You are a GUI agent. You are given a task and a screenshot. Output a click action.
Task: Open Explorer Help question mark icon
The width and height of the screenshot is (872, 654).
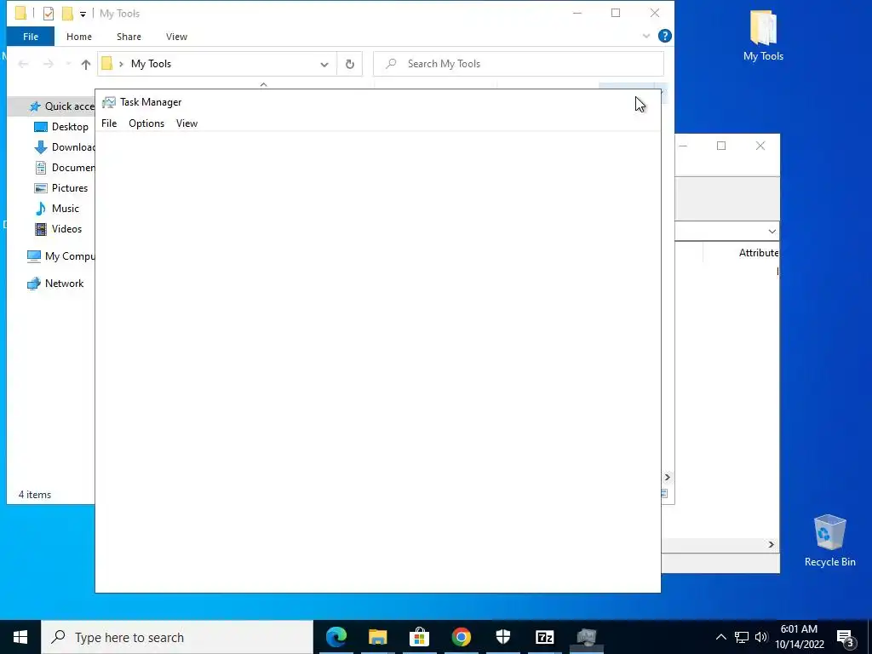664,36
